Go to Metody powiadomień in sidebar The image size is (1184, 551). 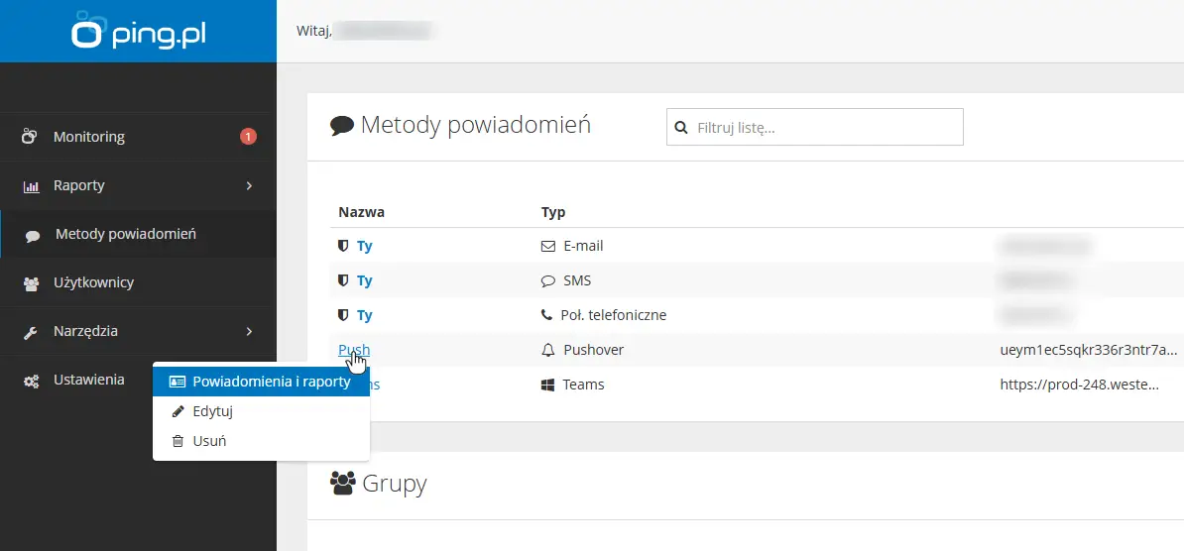(x=125, y=235)
